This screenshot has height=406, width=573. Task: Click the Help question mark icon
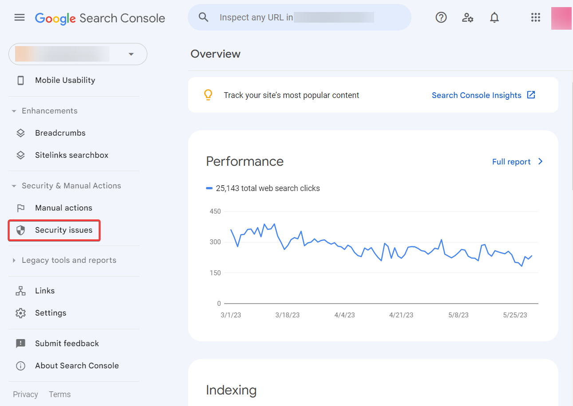(441, 18)
